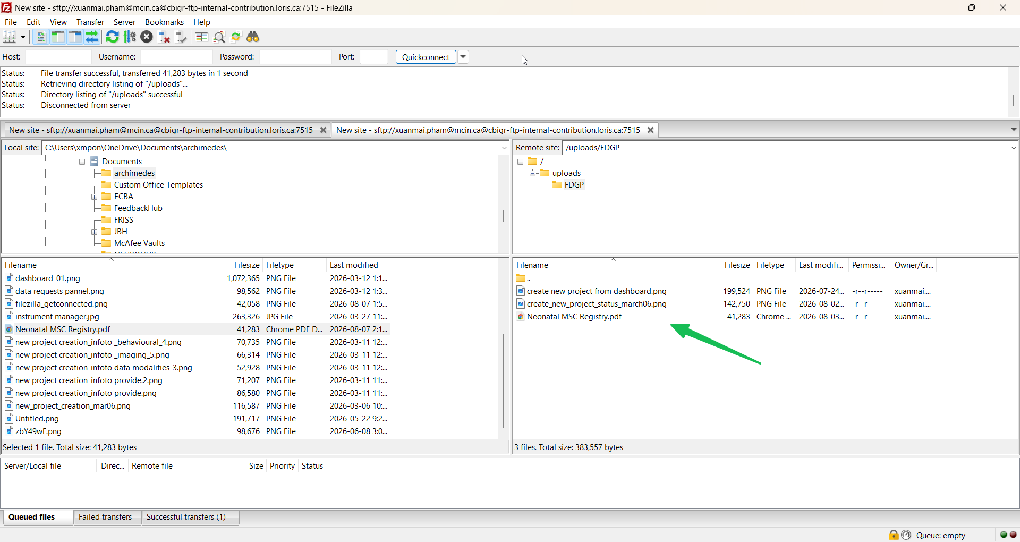Sort local files by Filesize column

242,265
